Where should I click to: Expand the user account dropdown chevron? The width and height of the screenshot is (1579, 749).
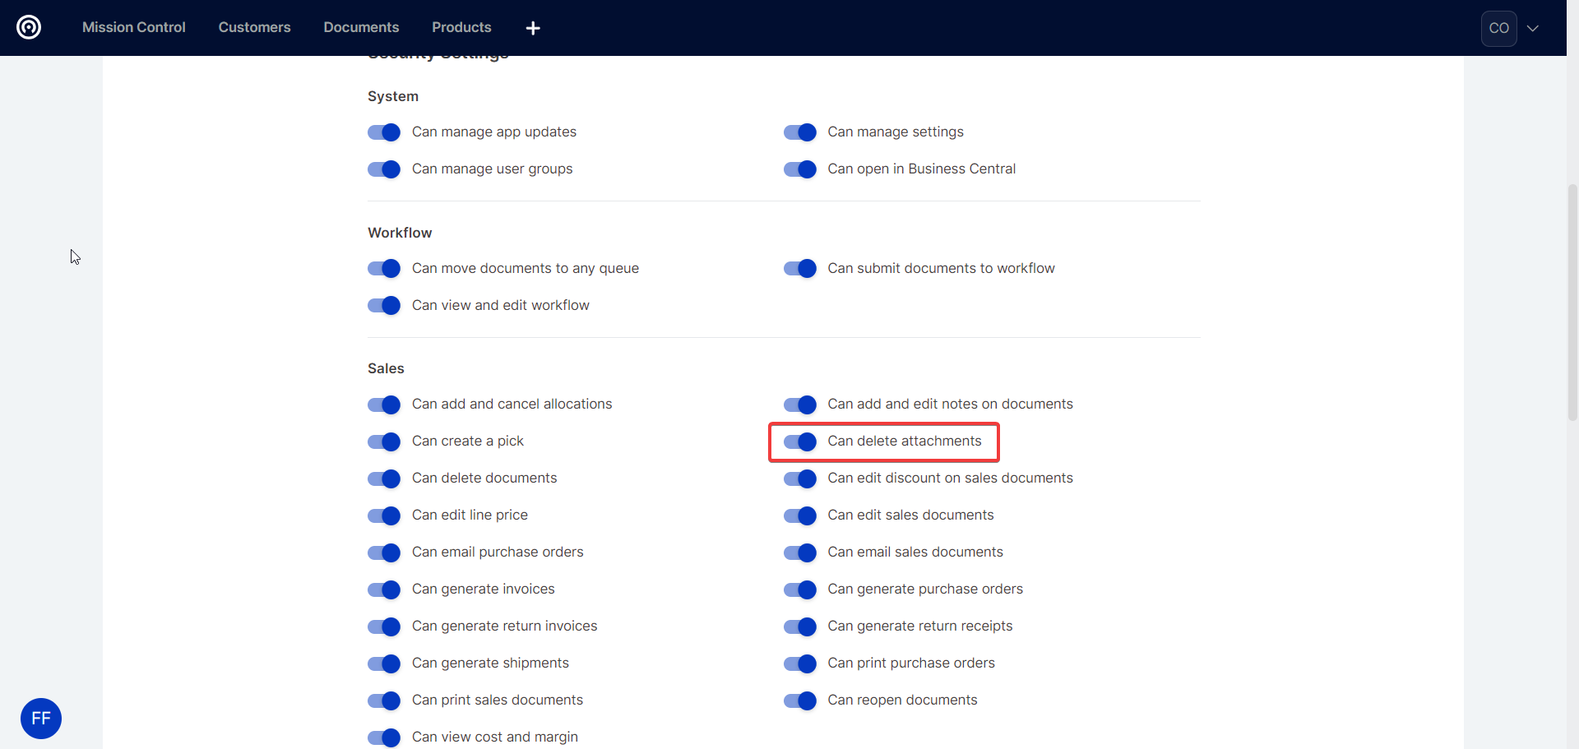click(1533, 28)
